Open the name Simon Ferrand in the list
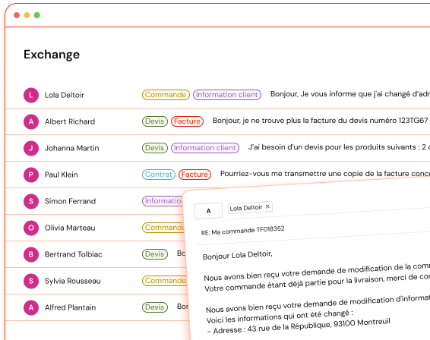Screen dimensions: 430x340 coord(70,201)
